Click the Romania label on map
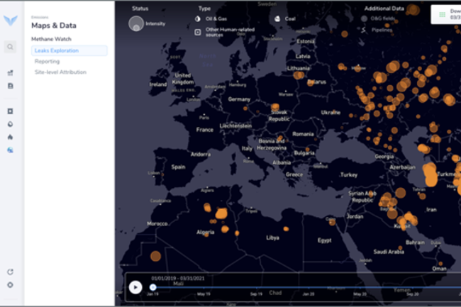This screenshot has width=461, height=307. pyautogui.click(x=303, y=134)
